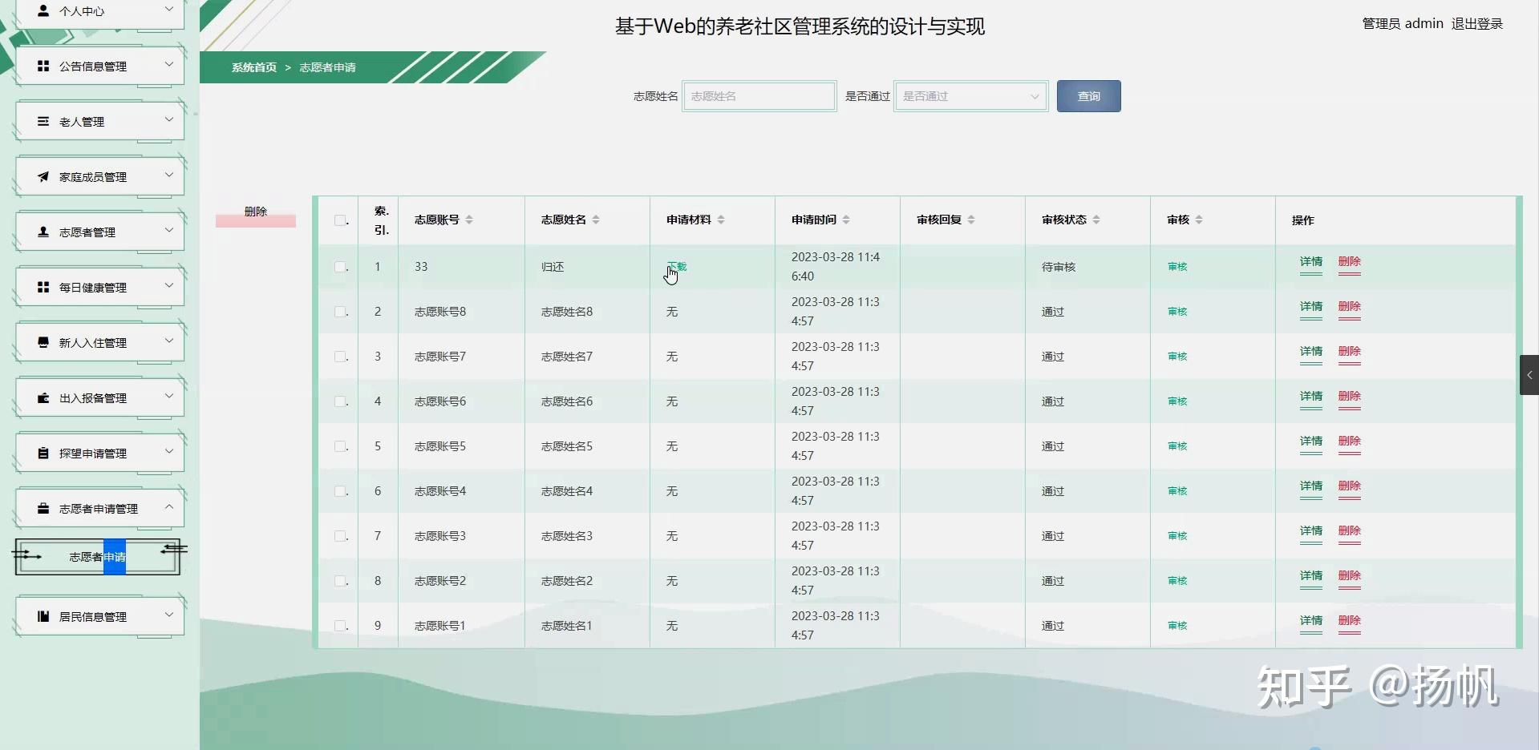
Task: Open the 是否通过 dropdown
Action: [x=970, y=95]
